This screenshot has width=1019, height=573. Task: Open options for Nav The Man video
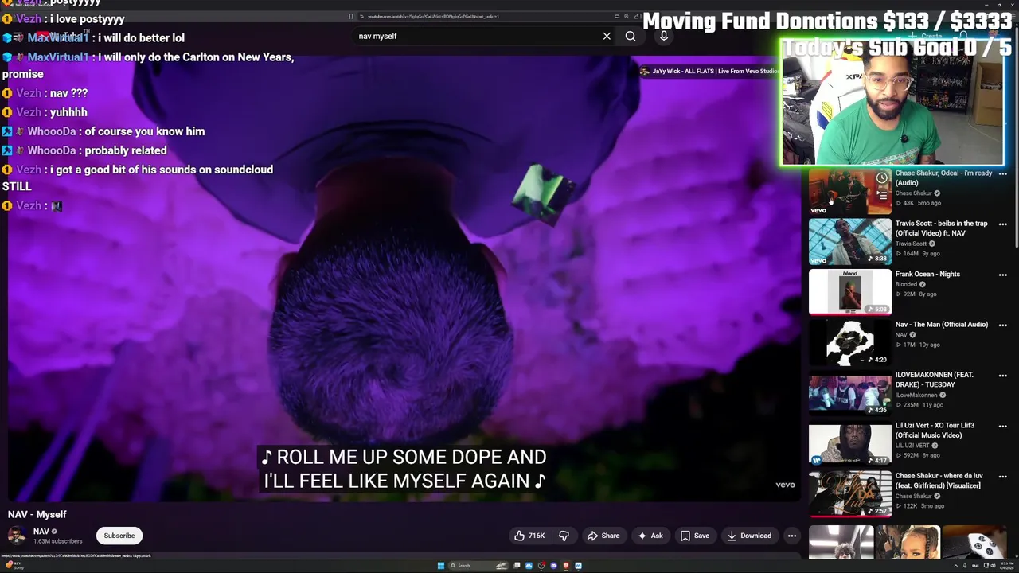(1003, 325)
